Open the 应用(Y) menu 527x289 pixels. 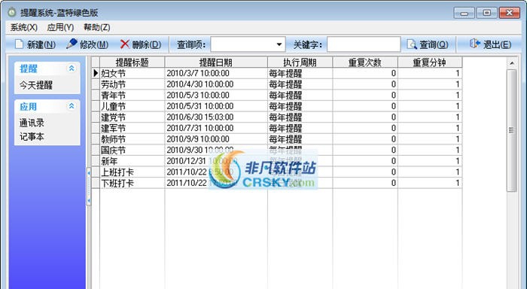coord(60,28)
